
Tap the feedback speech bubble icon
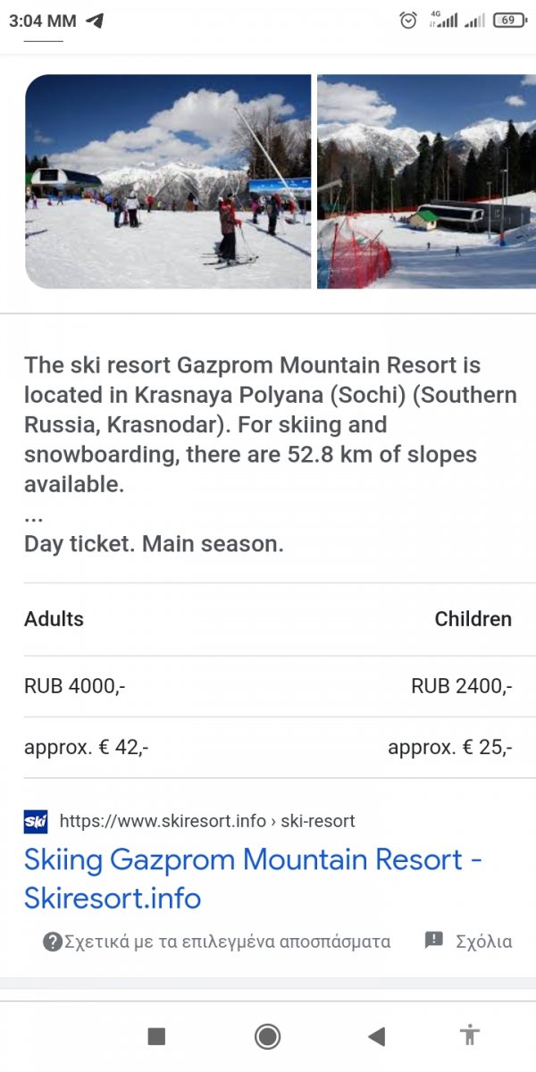tap(434, 940)
